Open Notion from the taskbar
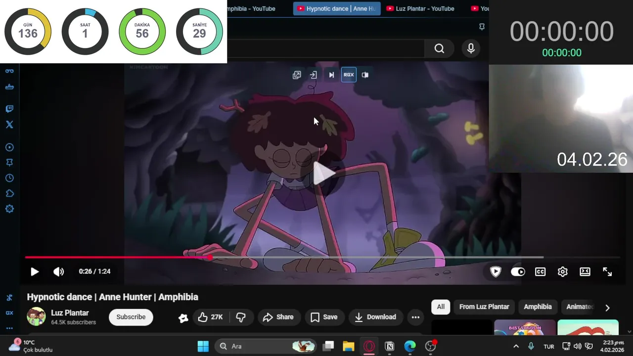Viewport: 633px width, 356px height. click(389, 346)
